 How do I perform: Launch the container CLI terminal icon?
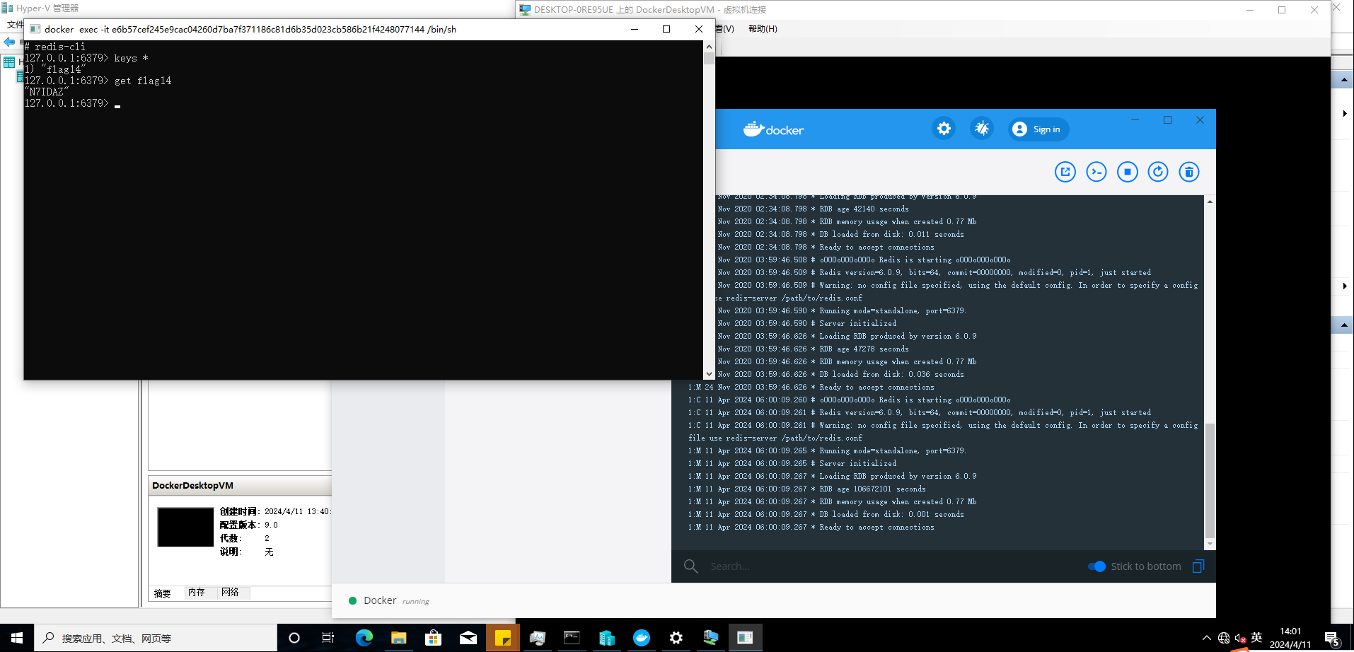pyautogui.click(x=1096, y=172)
